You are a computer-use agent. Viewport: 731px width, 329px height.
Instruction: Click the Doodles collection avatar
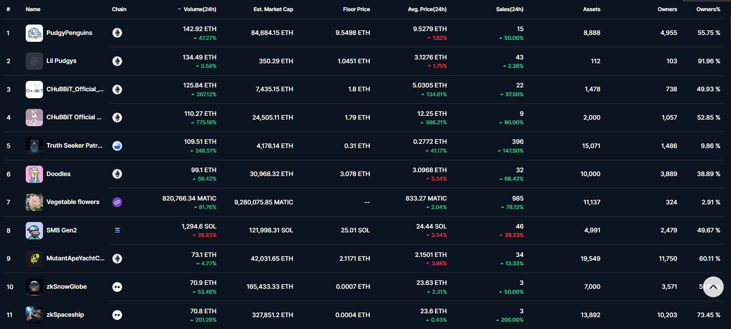pos(34,174)
